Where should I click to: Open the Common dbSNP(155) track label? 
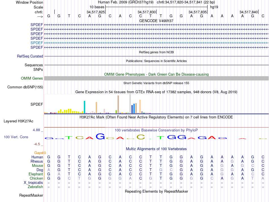pos(25,87)
